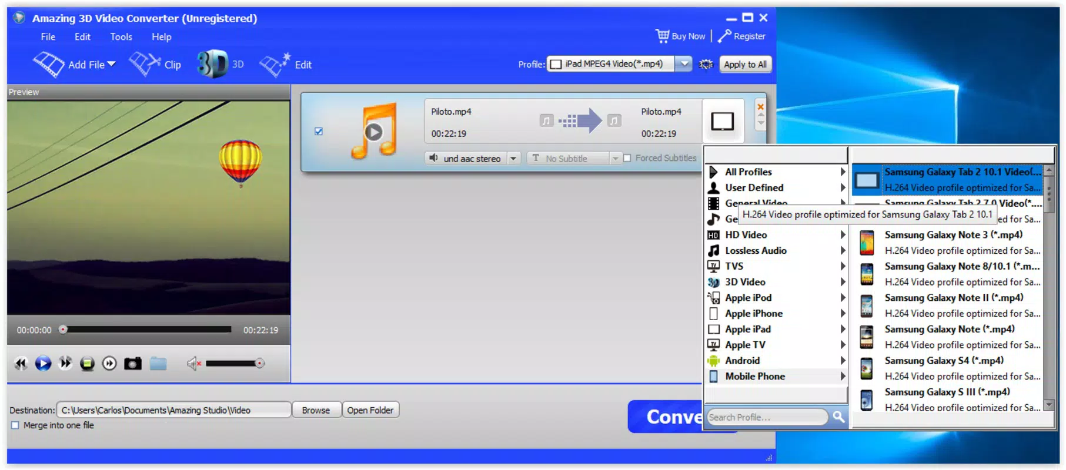This screenshot has height=470, width=1066.
Task: Take a snapshot with camera icon
Action: (133, 364)
